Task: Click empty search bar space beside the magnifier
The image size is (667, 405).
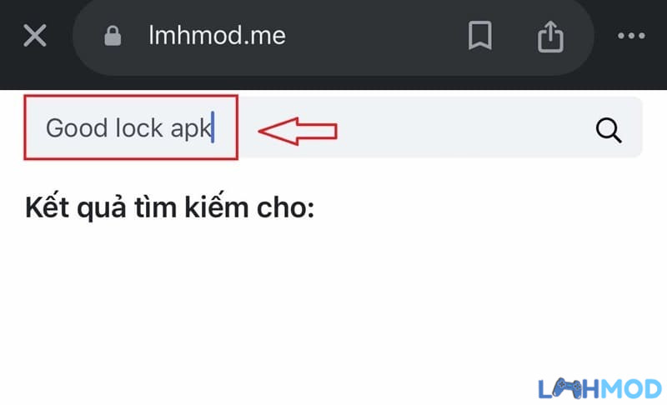Action: pos(468,127)
